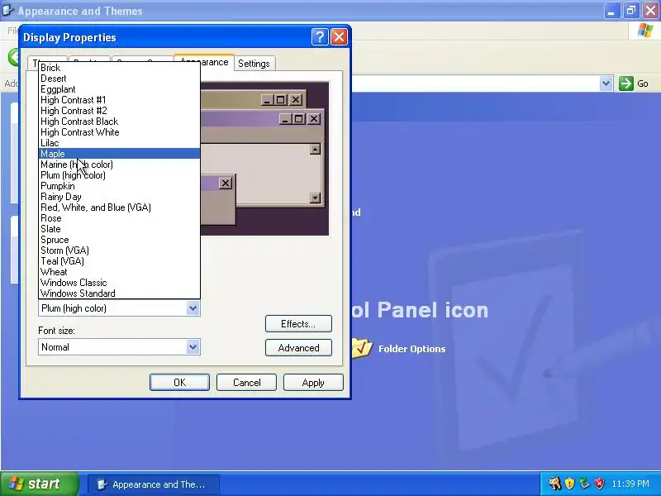Click the green Go arrow button
This screenshot has height=496, width=661.
click(x=626, y=83)
